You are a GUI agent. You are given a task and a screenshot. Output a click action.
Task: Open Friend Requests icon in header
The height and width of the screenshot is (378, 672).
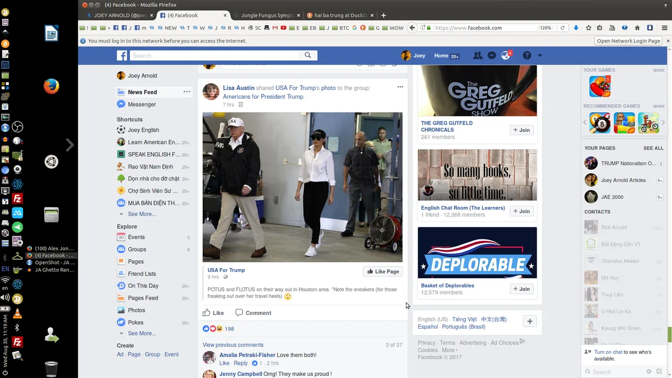(478, 56)
